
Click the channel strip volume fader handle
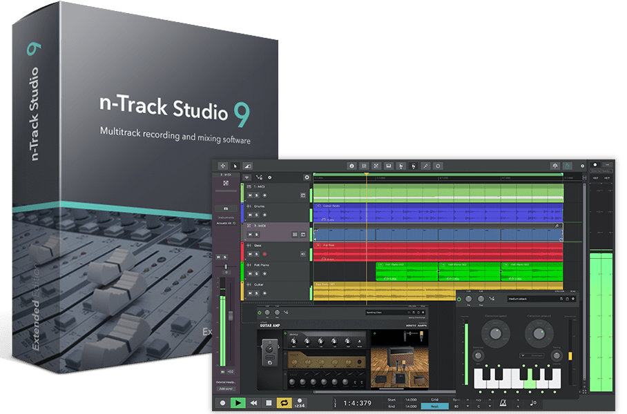231,316
